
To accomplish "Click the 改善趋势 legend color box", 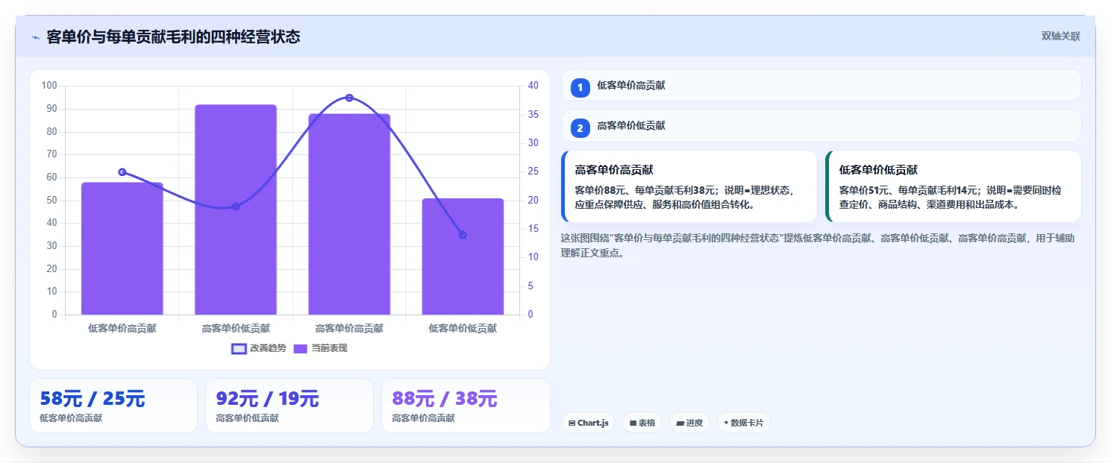I will click(239, 349).
